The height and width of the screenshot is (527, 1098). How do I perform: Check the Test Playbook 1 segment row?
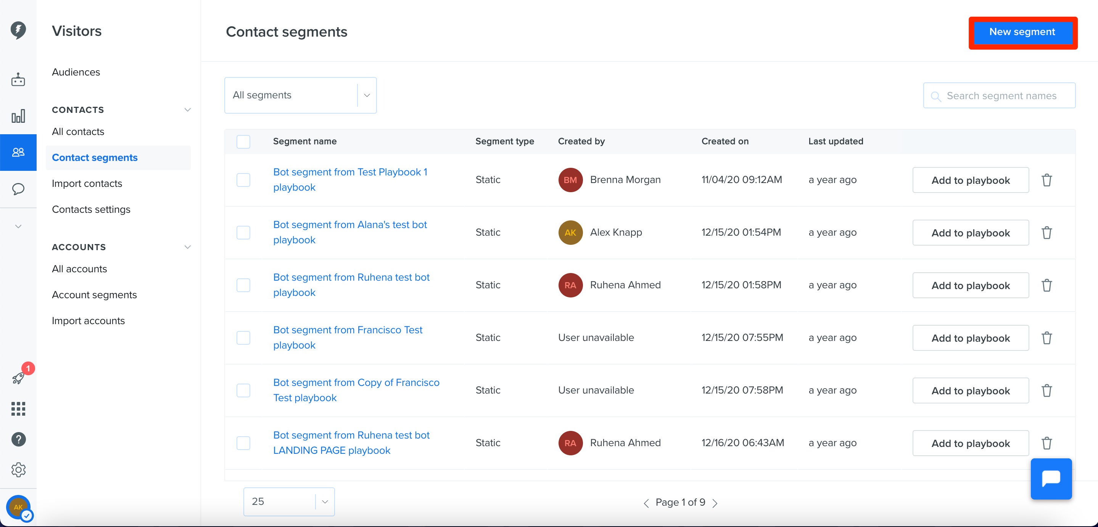coord(243,180)
